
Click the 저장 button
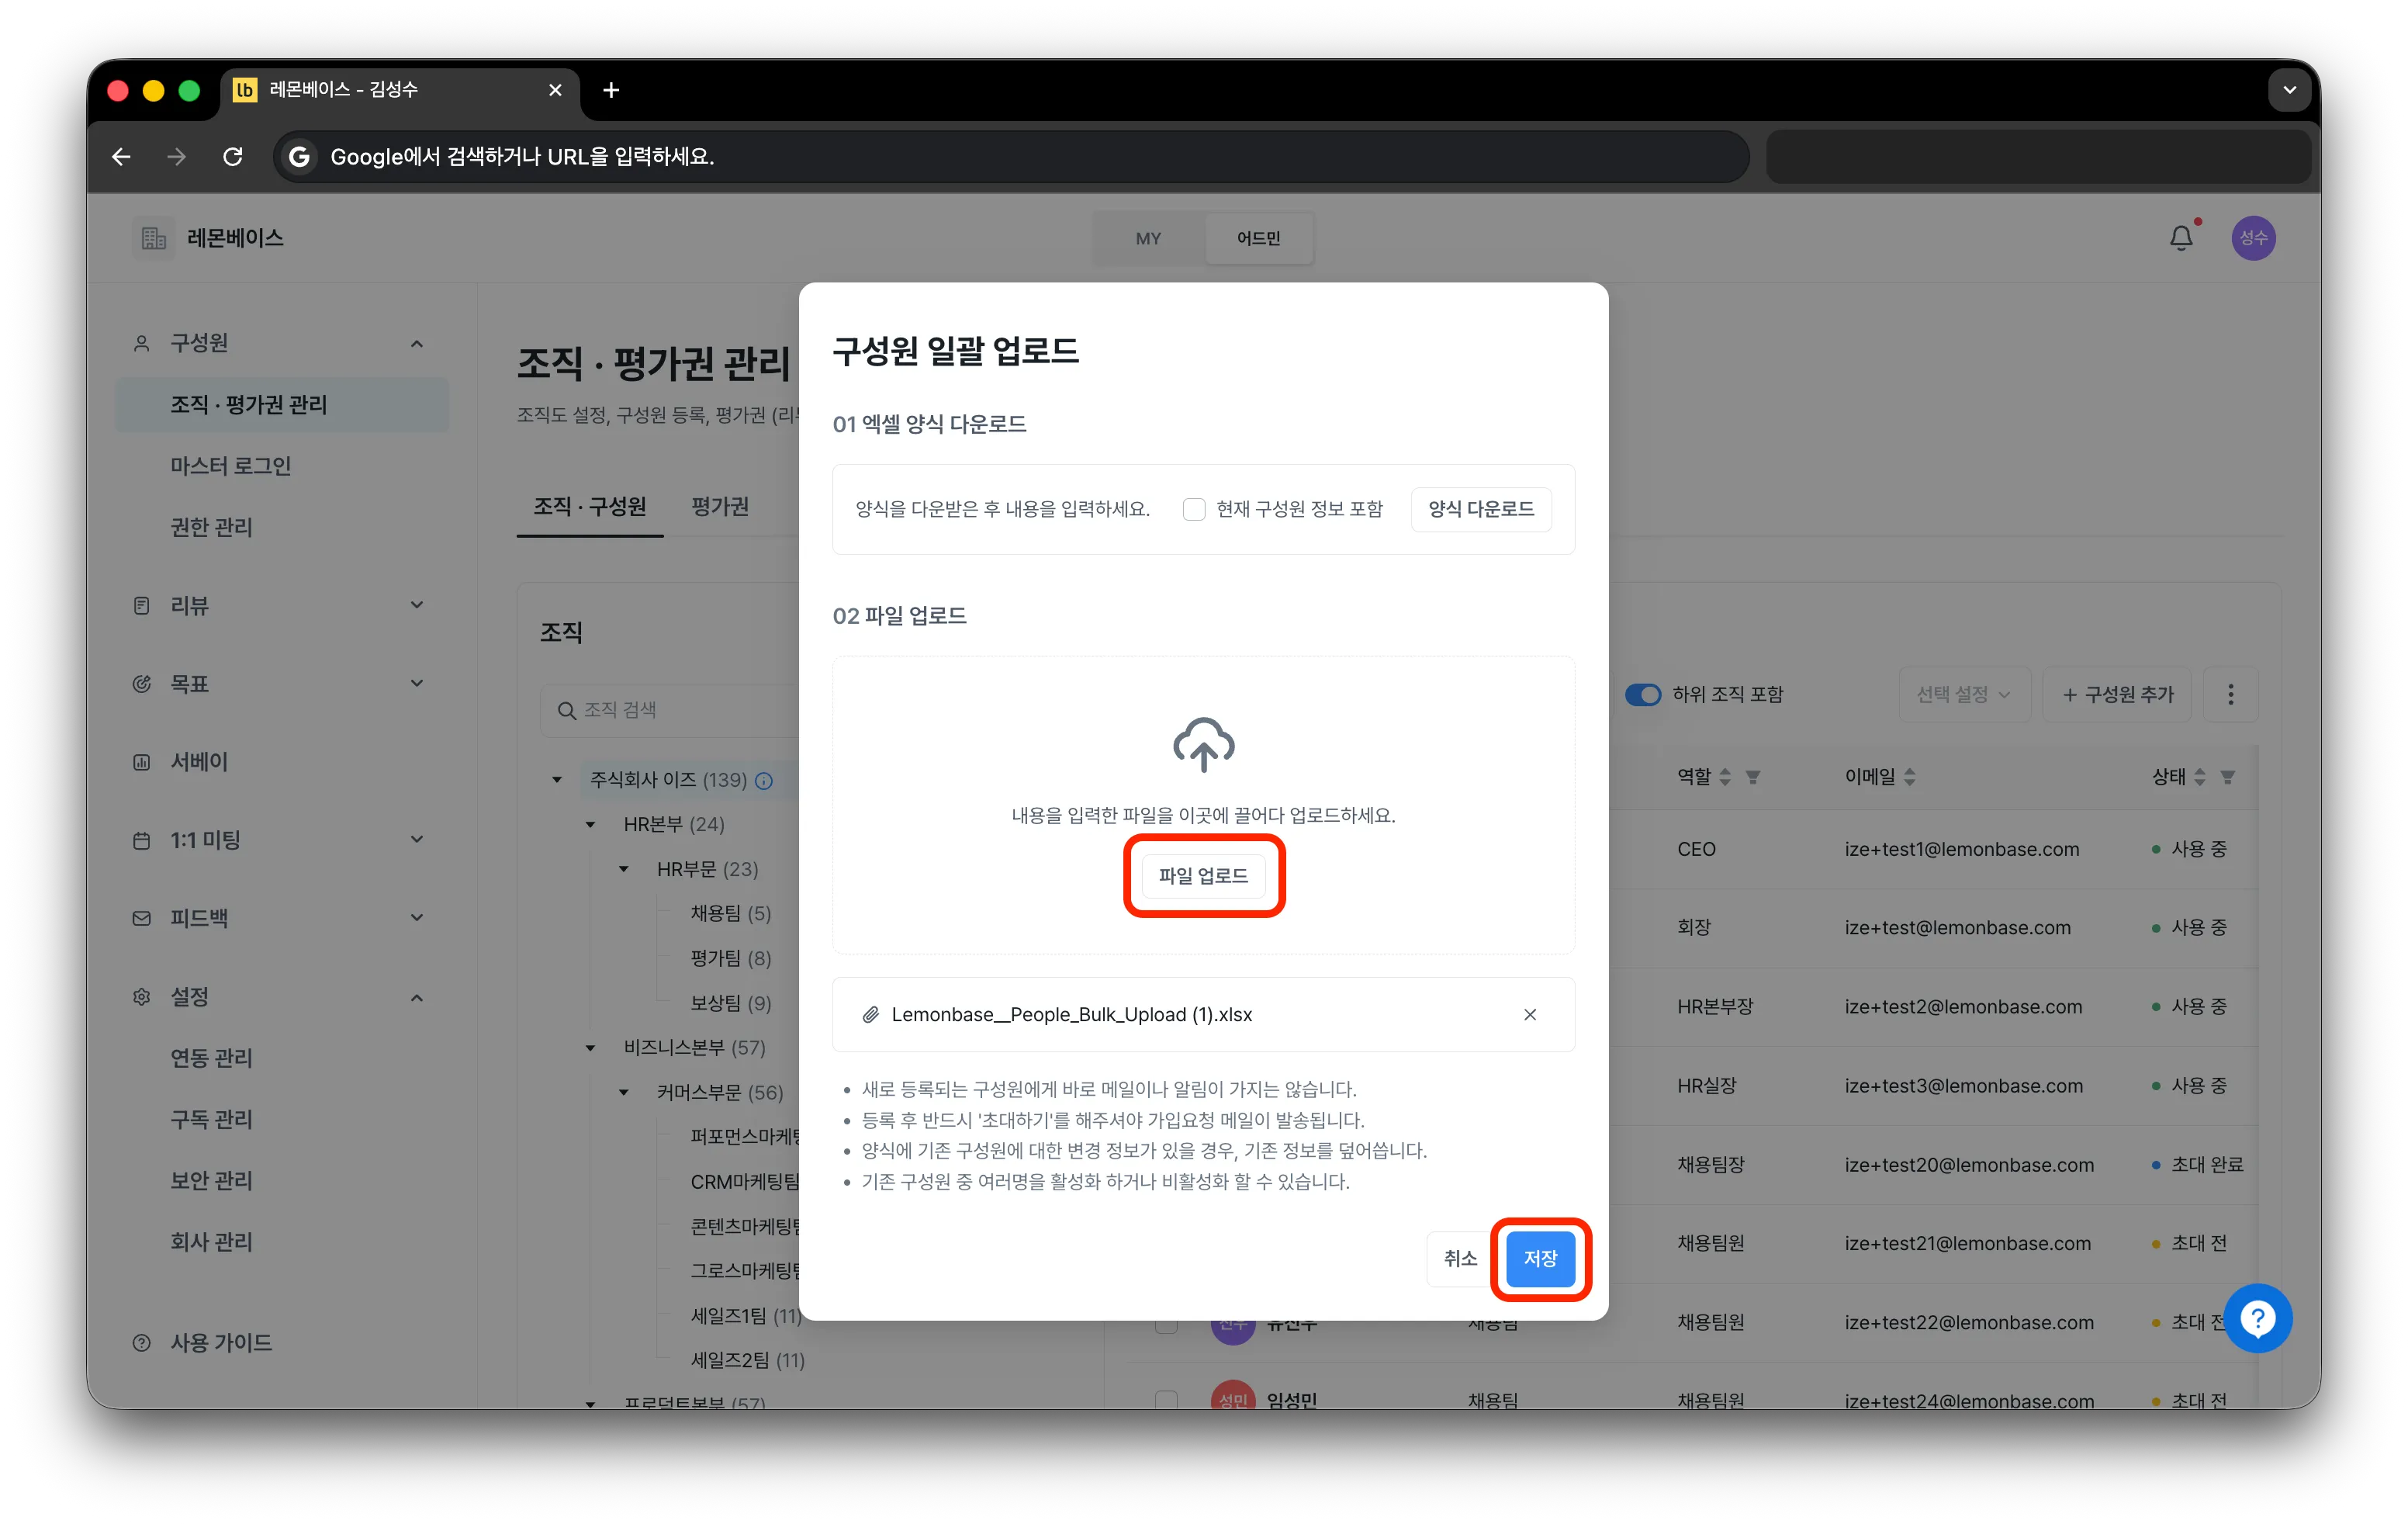[1540, 1259]
